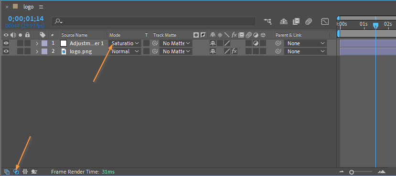Open the logo panel menu

[x=41, y=7]
